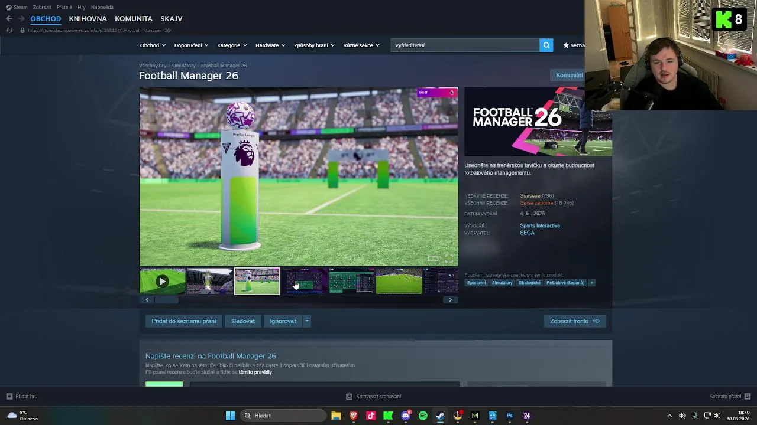Screen dimensions: 757x425
Task: Click the Všechny hry breadcrumb
Action: [153, 66]
